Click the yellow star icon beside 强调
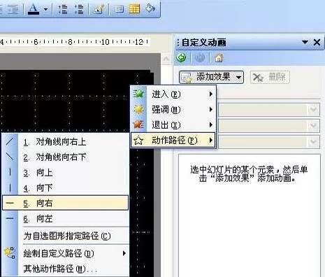Image resolution: width=325 pixels, height=277 pixels. 138,109
